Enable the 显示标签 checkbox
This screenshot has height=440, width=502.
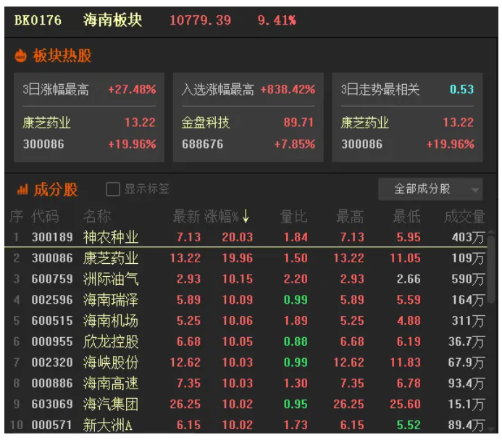(113, 189)
